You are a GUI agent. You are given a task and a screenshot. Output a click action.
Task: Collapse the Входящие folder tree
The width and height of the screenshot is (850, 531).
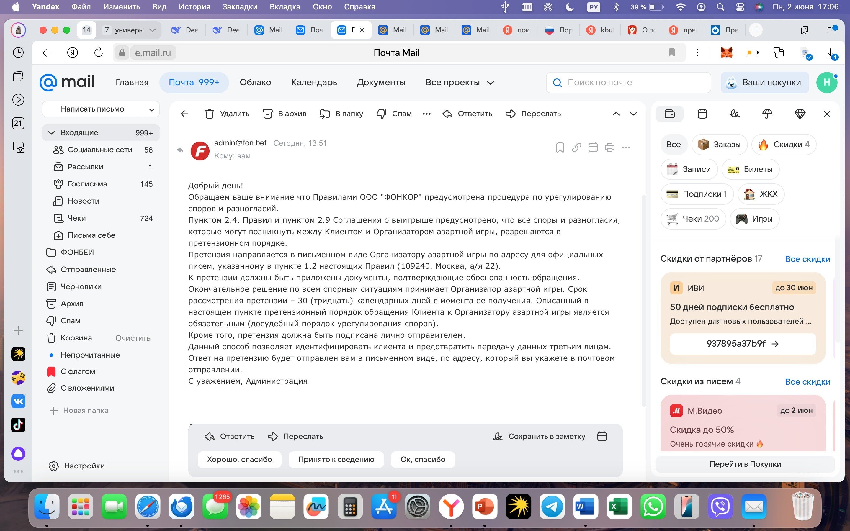click(x=51, y=132)
